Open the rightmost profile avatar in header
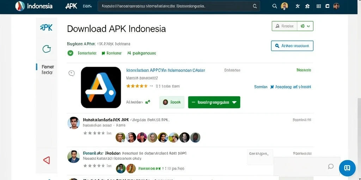 [336, 6]
